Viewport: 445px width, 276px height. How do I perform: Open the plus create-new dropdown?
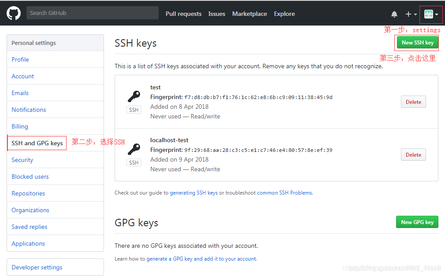click(411, 14)
